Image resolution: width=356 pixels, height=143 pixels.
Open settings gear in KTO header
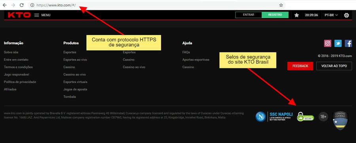[x=346, y=15]
